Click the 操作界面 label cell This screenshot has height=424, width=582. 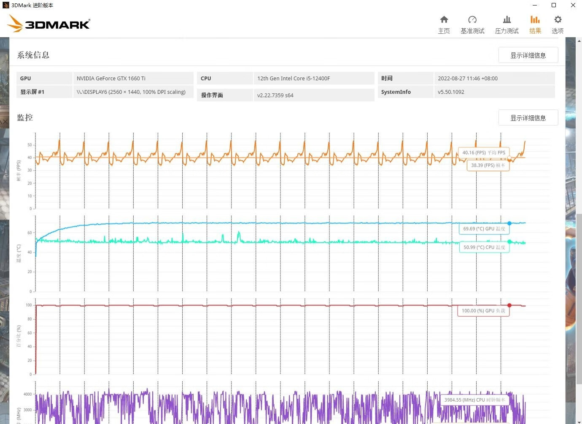(x=225, y=95)
